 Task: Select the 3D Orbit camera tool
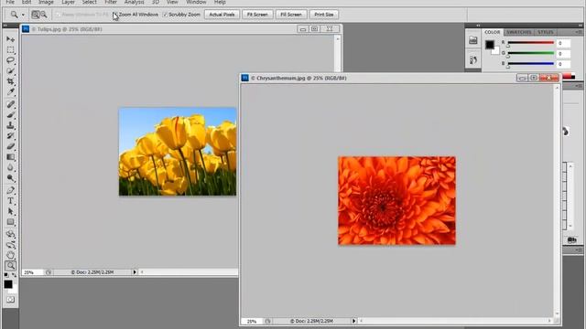coord(10,245)
